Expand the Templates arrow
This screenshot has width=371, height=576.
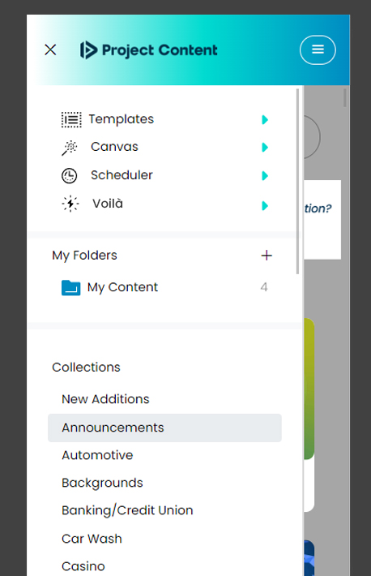click(x=265, y=120)
